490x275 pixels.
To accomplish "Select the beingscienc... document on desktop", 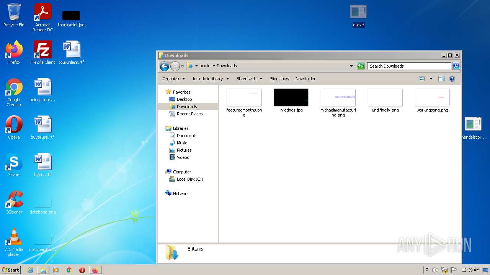I will pos(42,90).
